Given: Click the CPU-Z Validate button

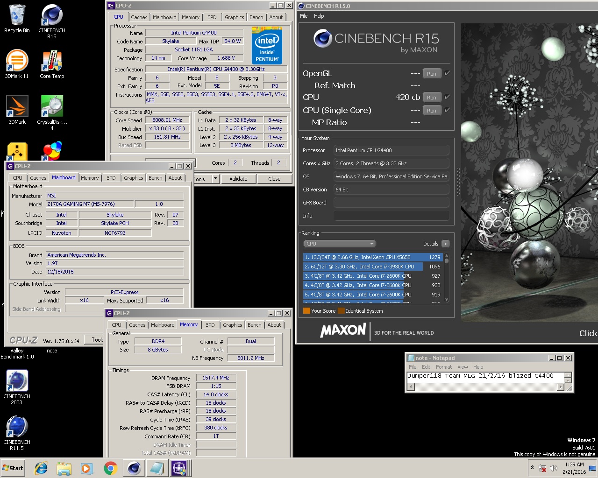Looking at the screenshot, I should (x=238, y=179).
